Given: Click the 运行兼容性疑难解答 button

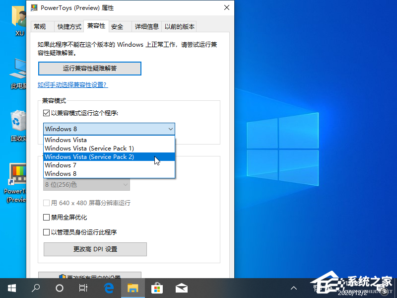Looking at the screenshot, I should 90,68.
